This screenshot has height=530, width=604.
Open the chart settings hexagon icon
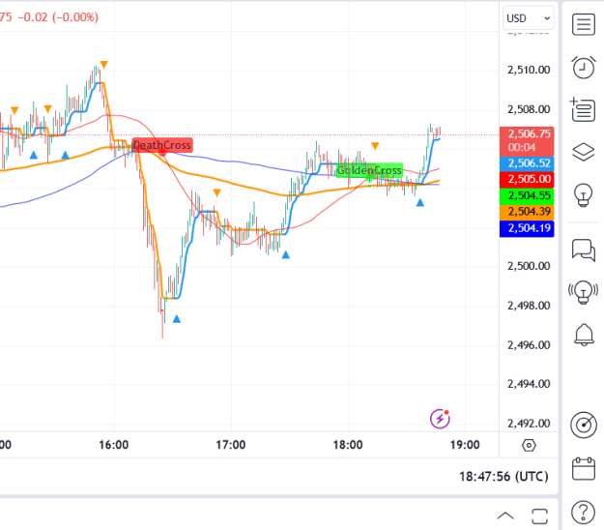click(529, 445)
